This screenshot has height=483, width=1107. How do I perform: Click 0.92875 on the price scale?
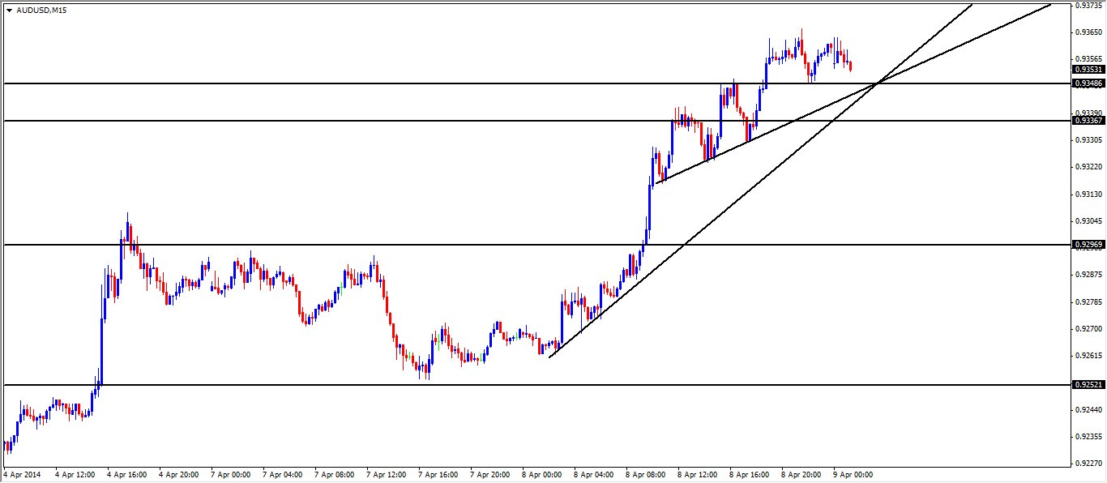click(1088, 275)
